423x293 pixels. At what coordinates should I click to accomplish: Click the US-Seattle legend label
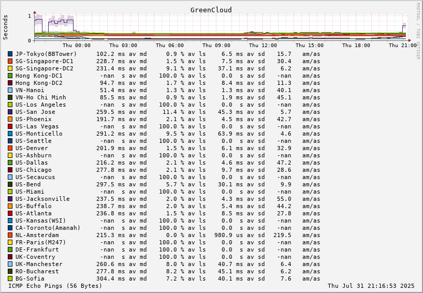tap(34, 141)
